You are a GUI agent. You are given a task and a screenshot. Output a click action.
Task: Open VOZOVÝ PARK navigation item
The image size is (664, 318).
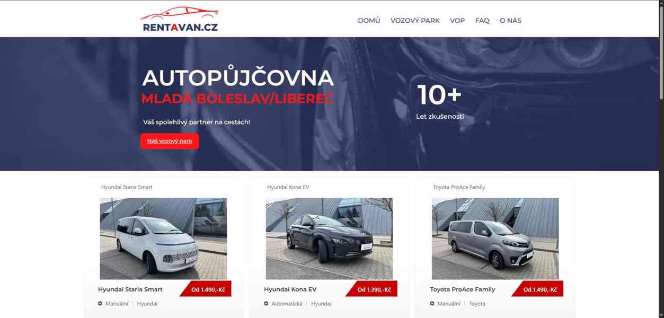415,21
